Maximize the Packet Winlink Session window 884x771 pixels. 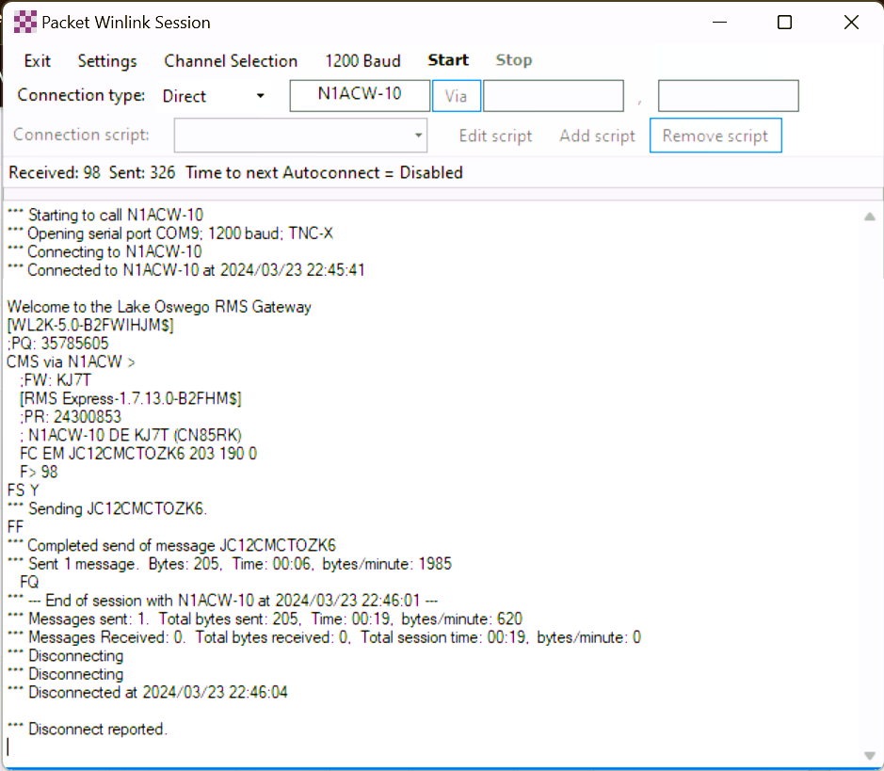(784, 23)
